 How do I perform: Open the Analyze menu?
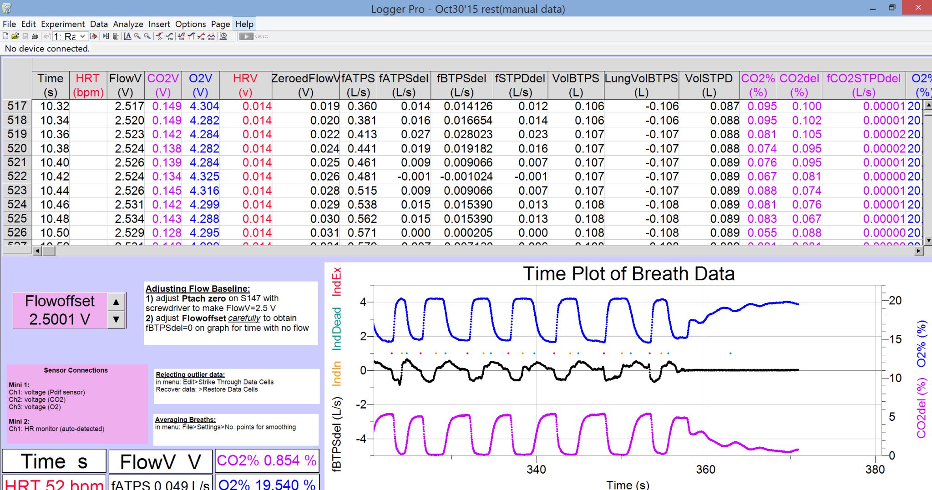click(128, 24)
